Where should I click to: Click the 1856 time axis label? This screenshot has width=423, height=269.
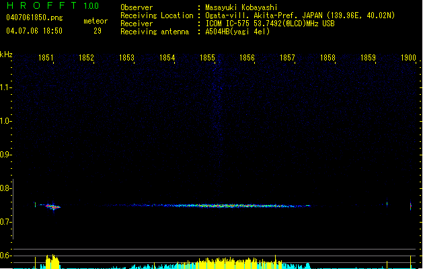pyautogui.click(x=247, y=57)
